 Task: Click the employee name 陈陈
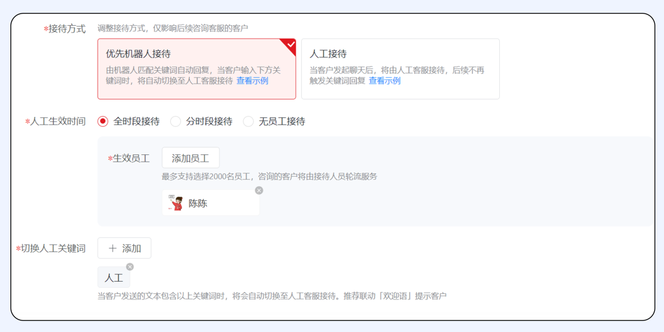point(198,204)
